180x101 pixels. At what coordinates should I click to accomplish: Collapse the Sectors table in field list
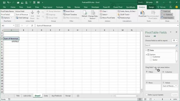146,55
